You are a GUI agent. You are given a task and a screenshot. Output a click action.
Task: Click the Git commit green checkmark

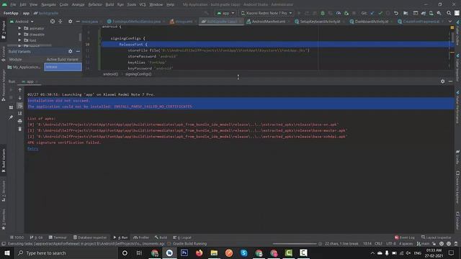(380, 13)
